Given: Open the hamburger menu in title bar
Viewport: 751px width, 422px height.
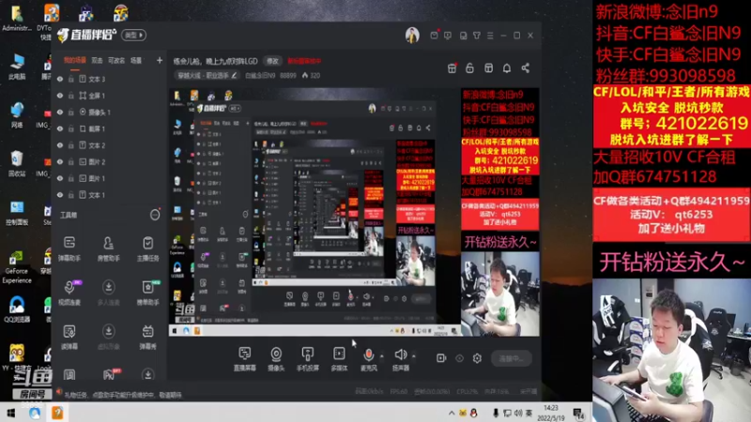Looking at the screenshot, I should (x=490, y=36).
